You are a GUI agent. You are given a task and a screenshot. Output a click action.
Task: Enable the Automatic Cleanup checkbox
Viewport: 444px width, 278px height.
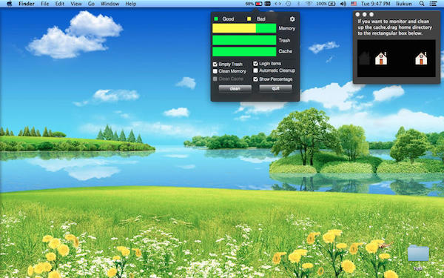click(x=255, y=70)
